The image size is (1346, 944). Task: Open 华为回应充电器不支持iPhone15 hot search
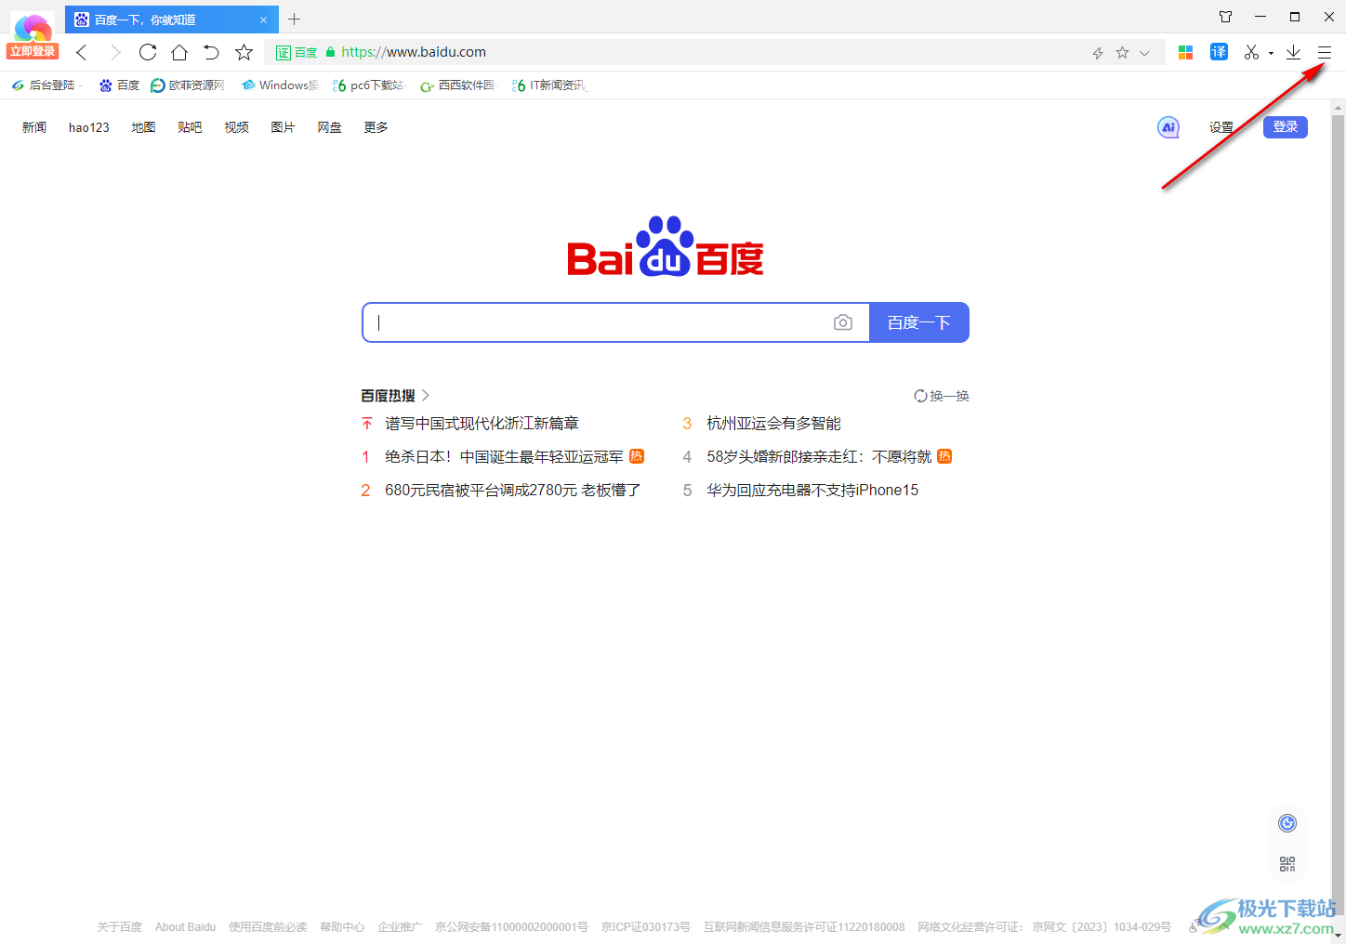812,491
